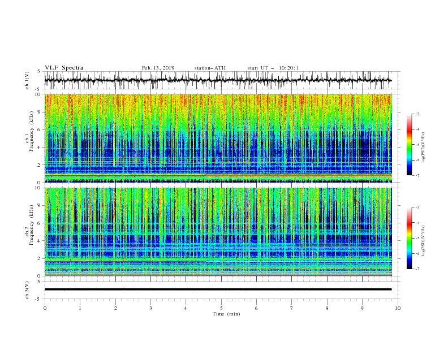Click time axis tick label "1"

coord(80,308)
